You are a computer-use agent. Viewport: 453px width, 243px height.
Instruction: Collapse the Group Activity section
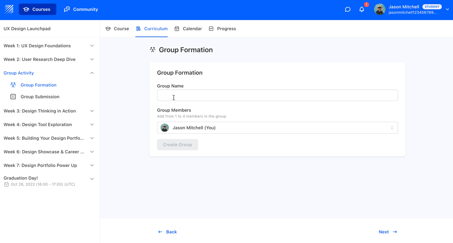(92, 73)
